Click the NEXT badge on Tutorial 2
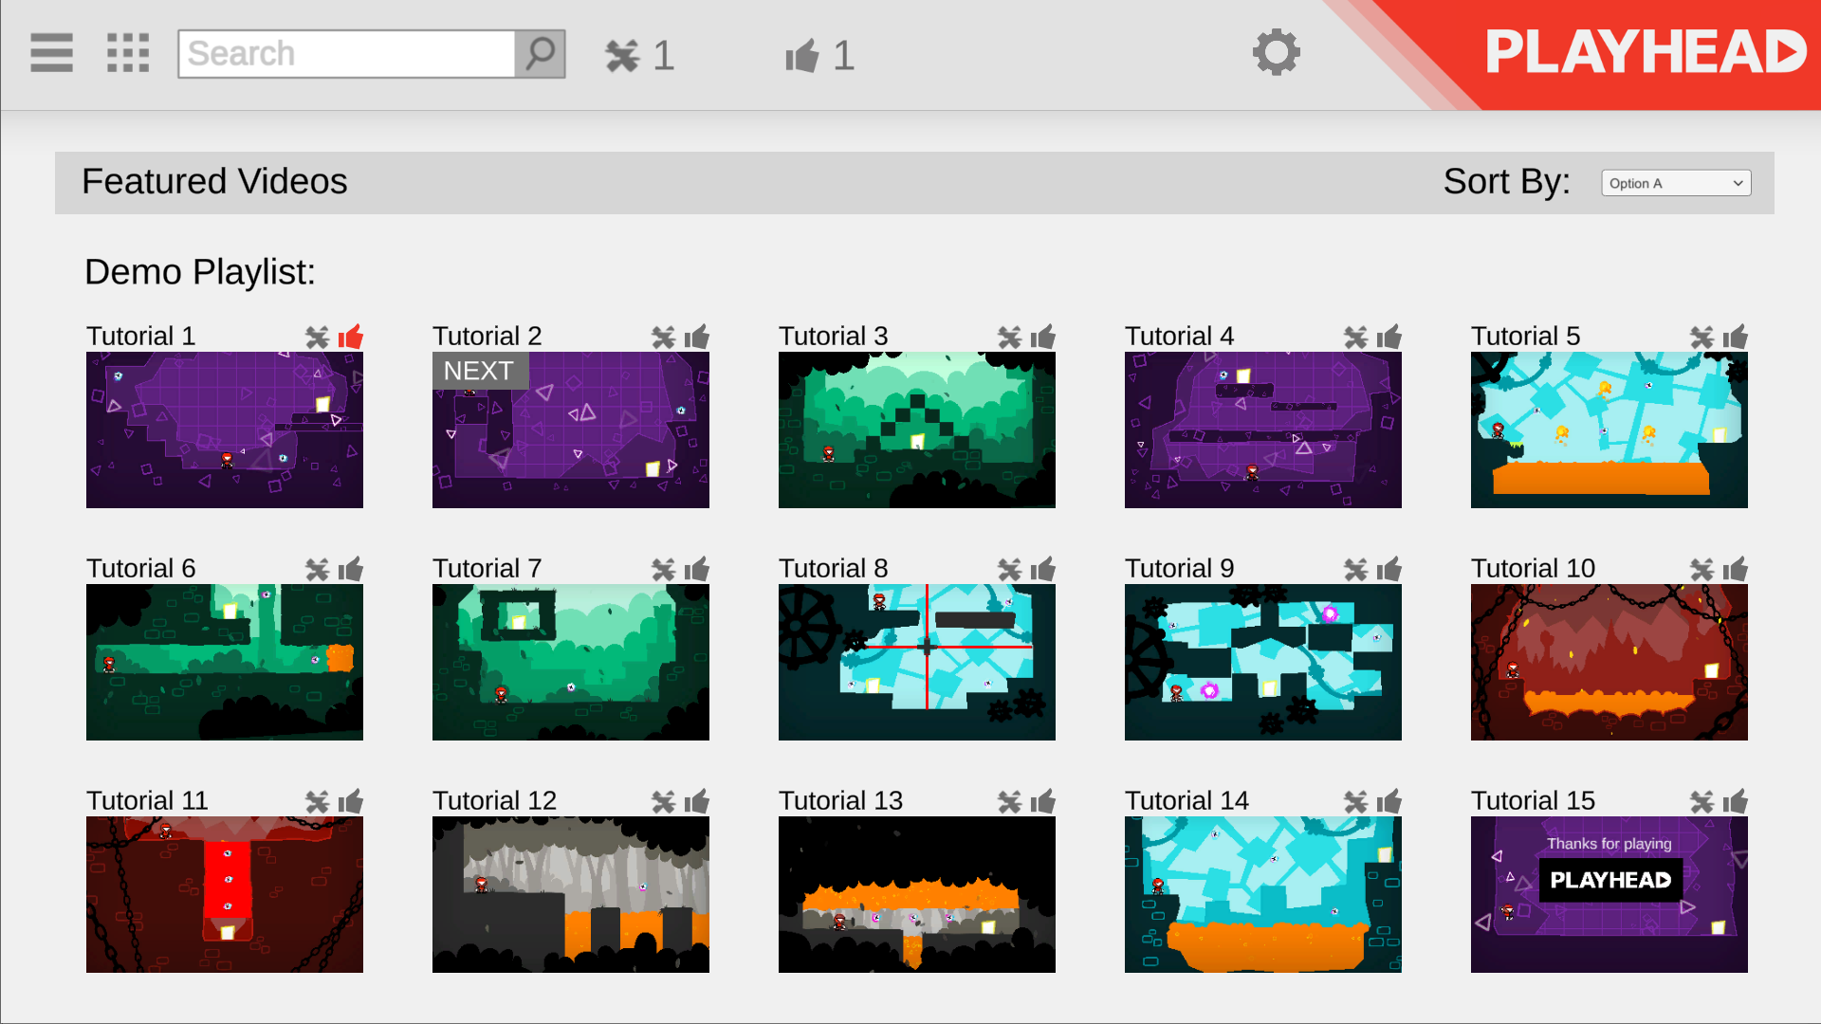This screenshot has height=1024, width=1821. pos(479,371)
